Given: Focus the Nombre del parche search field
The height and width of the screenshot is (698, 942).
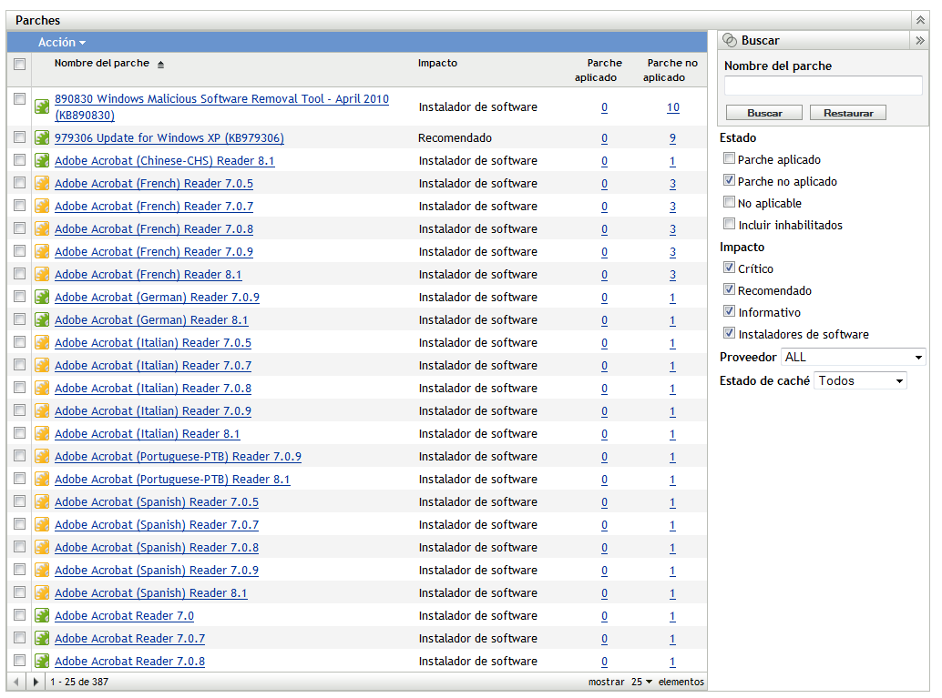Looking at the screenshot, I should 823,86.
